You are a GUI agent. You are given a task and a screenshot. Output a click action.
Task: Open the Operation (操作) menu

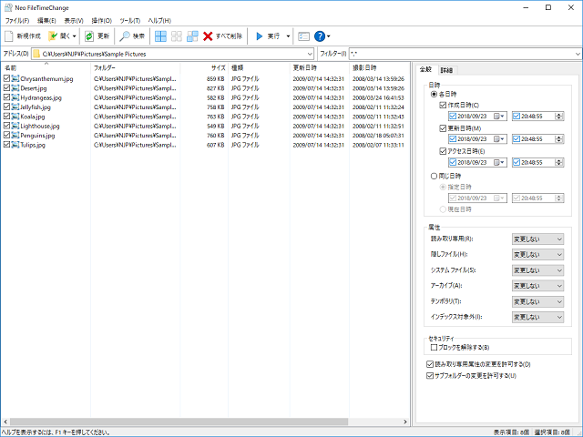102,20
